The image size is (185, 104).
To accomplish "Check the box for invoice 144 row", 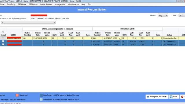I will coord(3,38).
